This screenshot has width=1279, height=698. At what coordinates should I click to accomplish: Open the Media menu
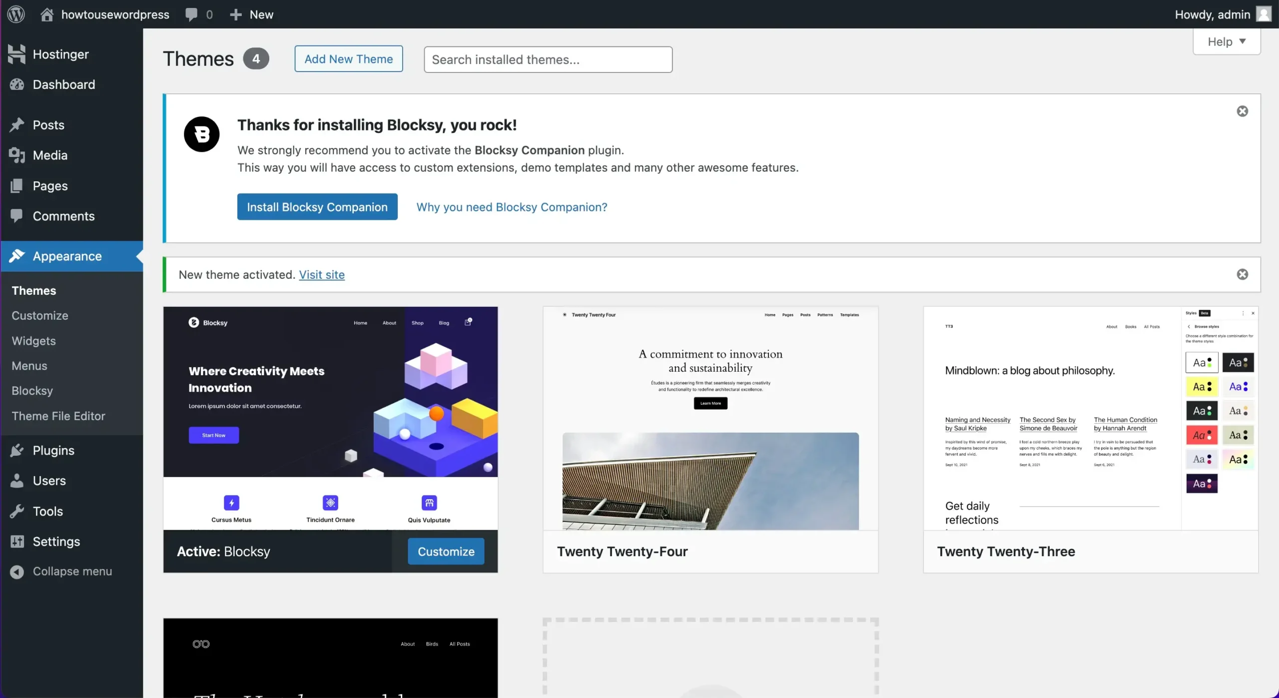pos(72,155)
